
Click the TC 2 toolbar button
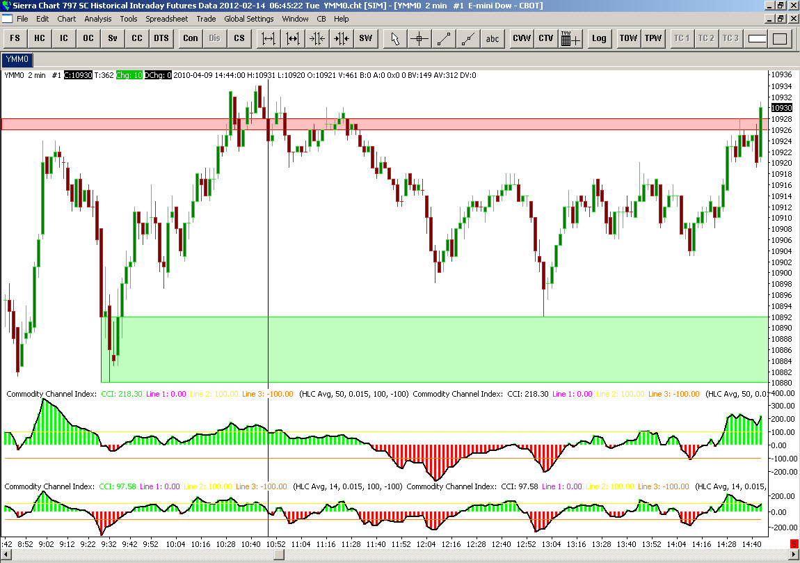pyautogui.click(x=706, y=38)
